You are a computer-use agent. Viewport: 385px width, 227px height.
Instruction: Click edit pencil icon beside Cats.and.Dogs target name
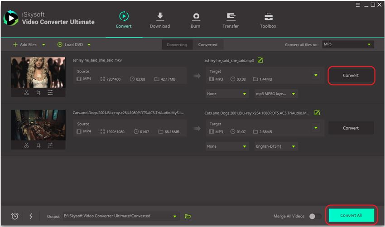point(317,113)
